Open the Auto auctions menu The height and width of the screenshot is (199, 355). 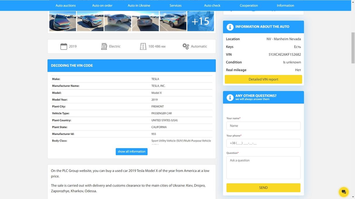(x=66, y=6)
